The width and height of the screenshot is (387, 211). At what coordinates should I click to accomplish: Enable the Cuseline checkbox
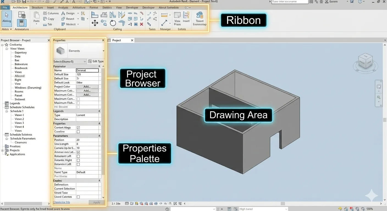(78, 132)
